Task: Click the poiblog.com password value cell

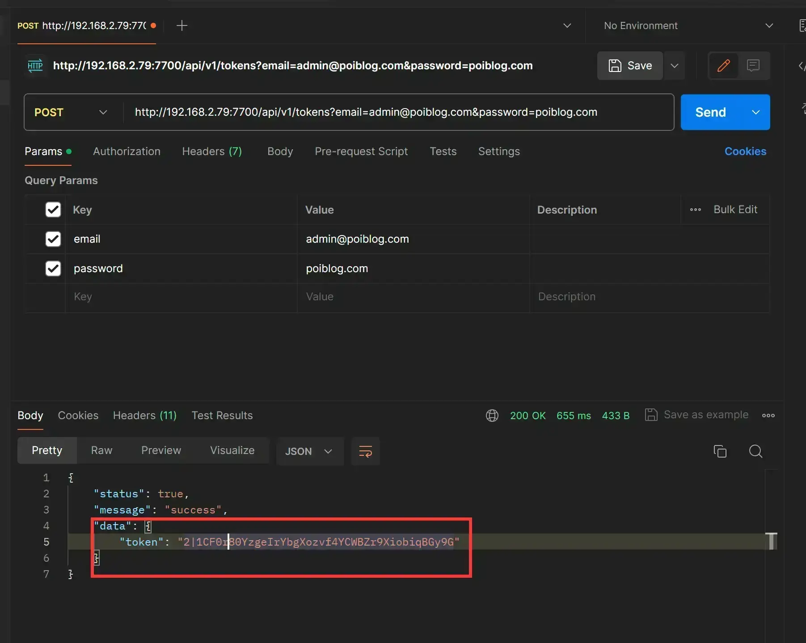Action: click(x=413, y=269)
